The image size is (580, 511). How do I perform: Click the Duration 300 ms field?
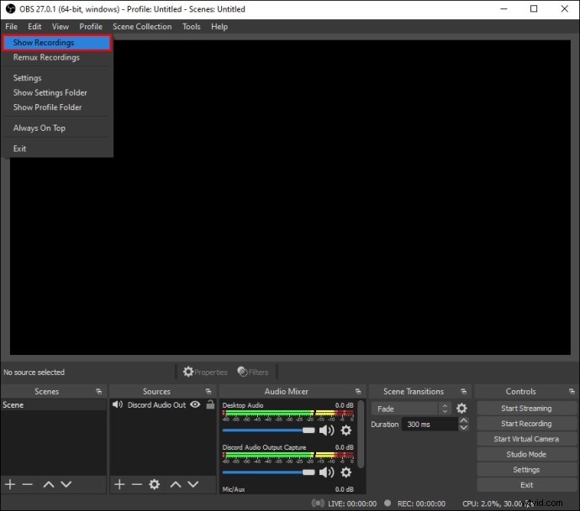coord(430,425)
